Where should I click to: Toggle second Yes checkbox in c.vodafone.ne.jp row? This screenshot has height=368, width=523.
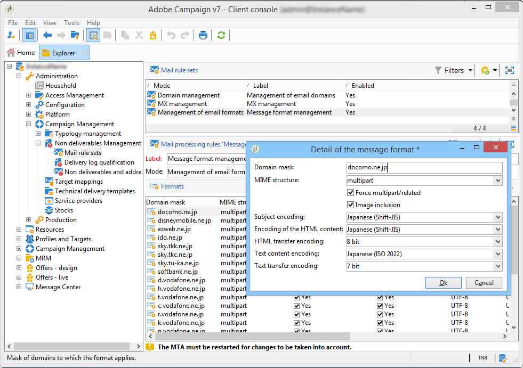[x=380, y=306]
